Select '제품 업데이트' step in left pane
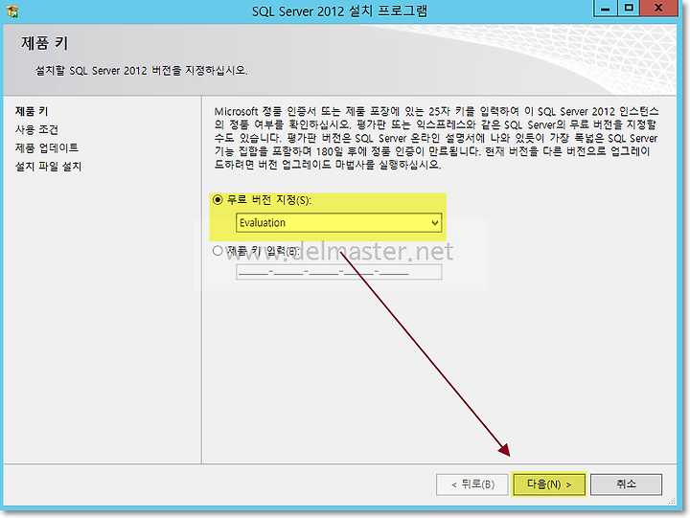This screenshot has width=690, height=518. (x=47, y=147)
